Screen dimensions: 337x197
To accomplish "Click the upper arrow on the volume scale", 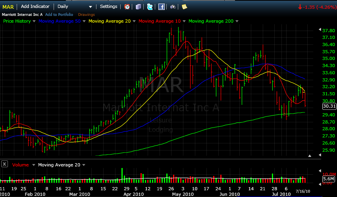I will click(x=320, y=171).
